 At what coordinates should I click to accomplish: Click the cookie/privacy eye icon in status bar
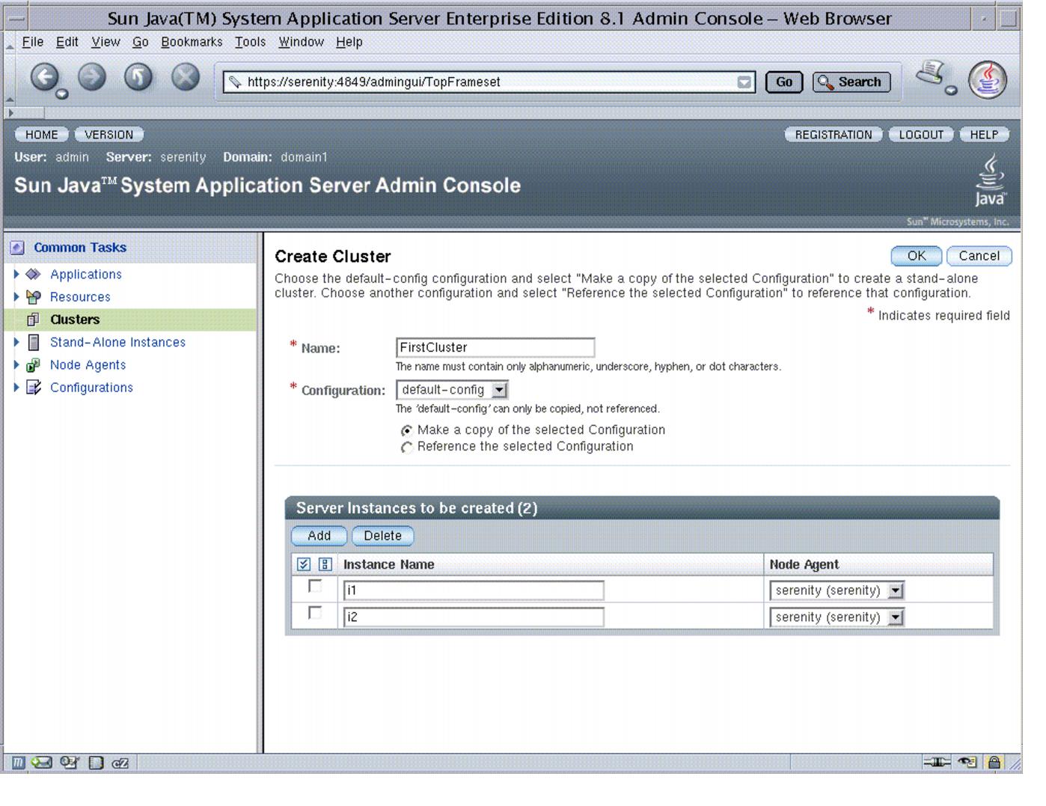point(968,763)
